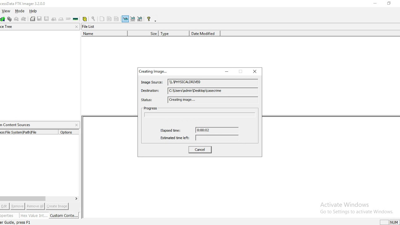
Task: Sort file list by Name column
Action: (x=104, y=33)
